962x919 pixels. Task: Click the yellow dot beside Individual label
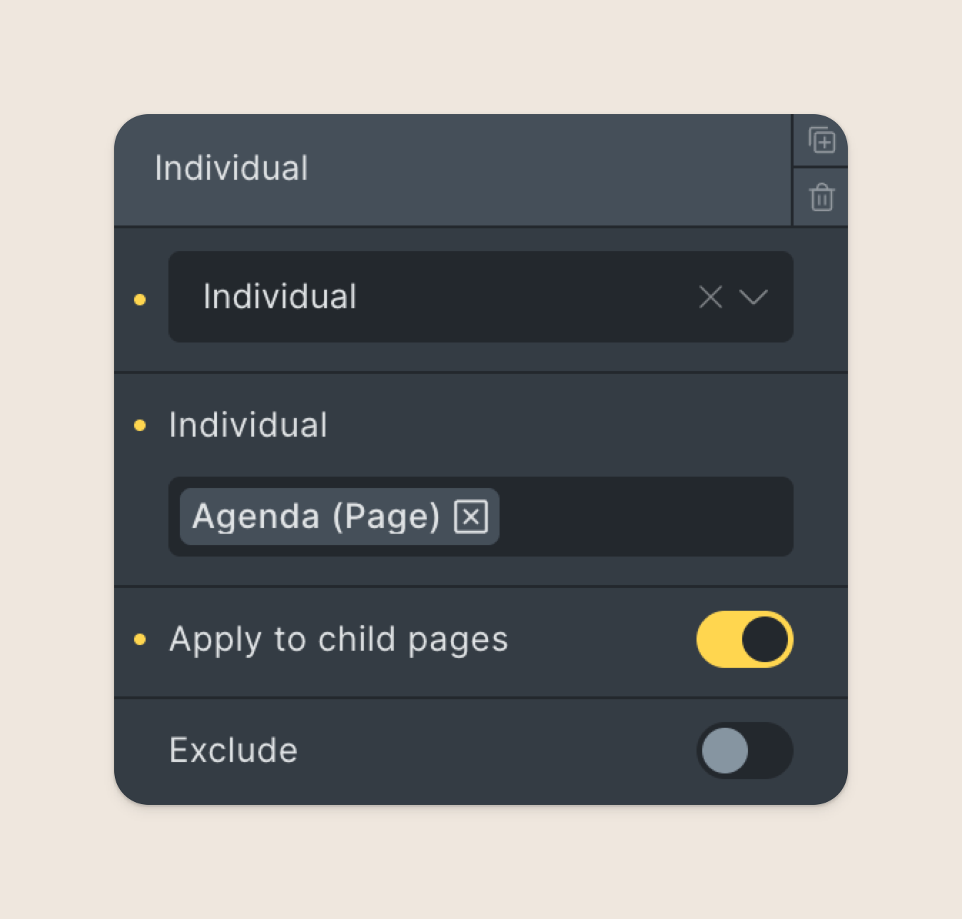pyautogui.click(x=140, y=425)
